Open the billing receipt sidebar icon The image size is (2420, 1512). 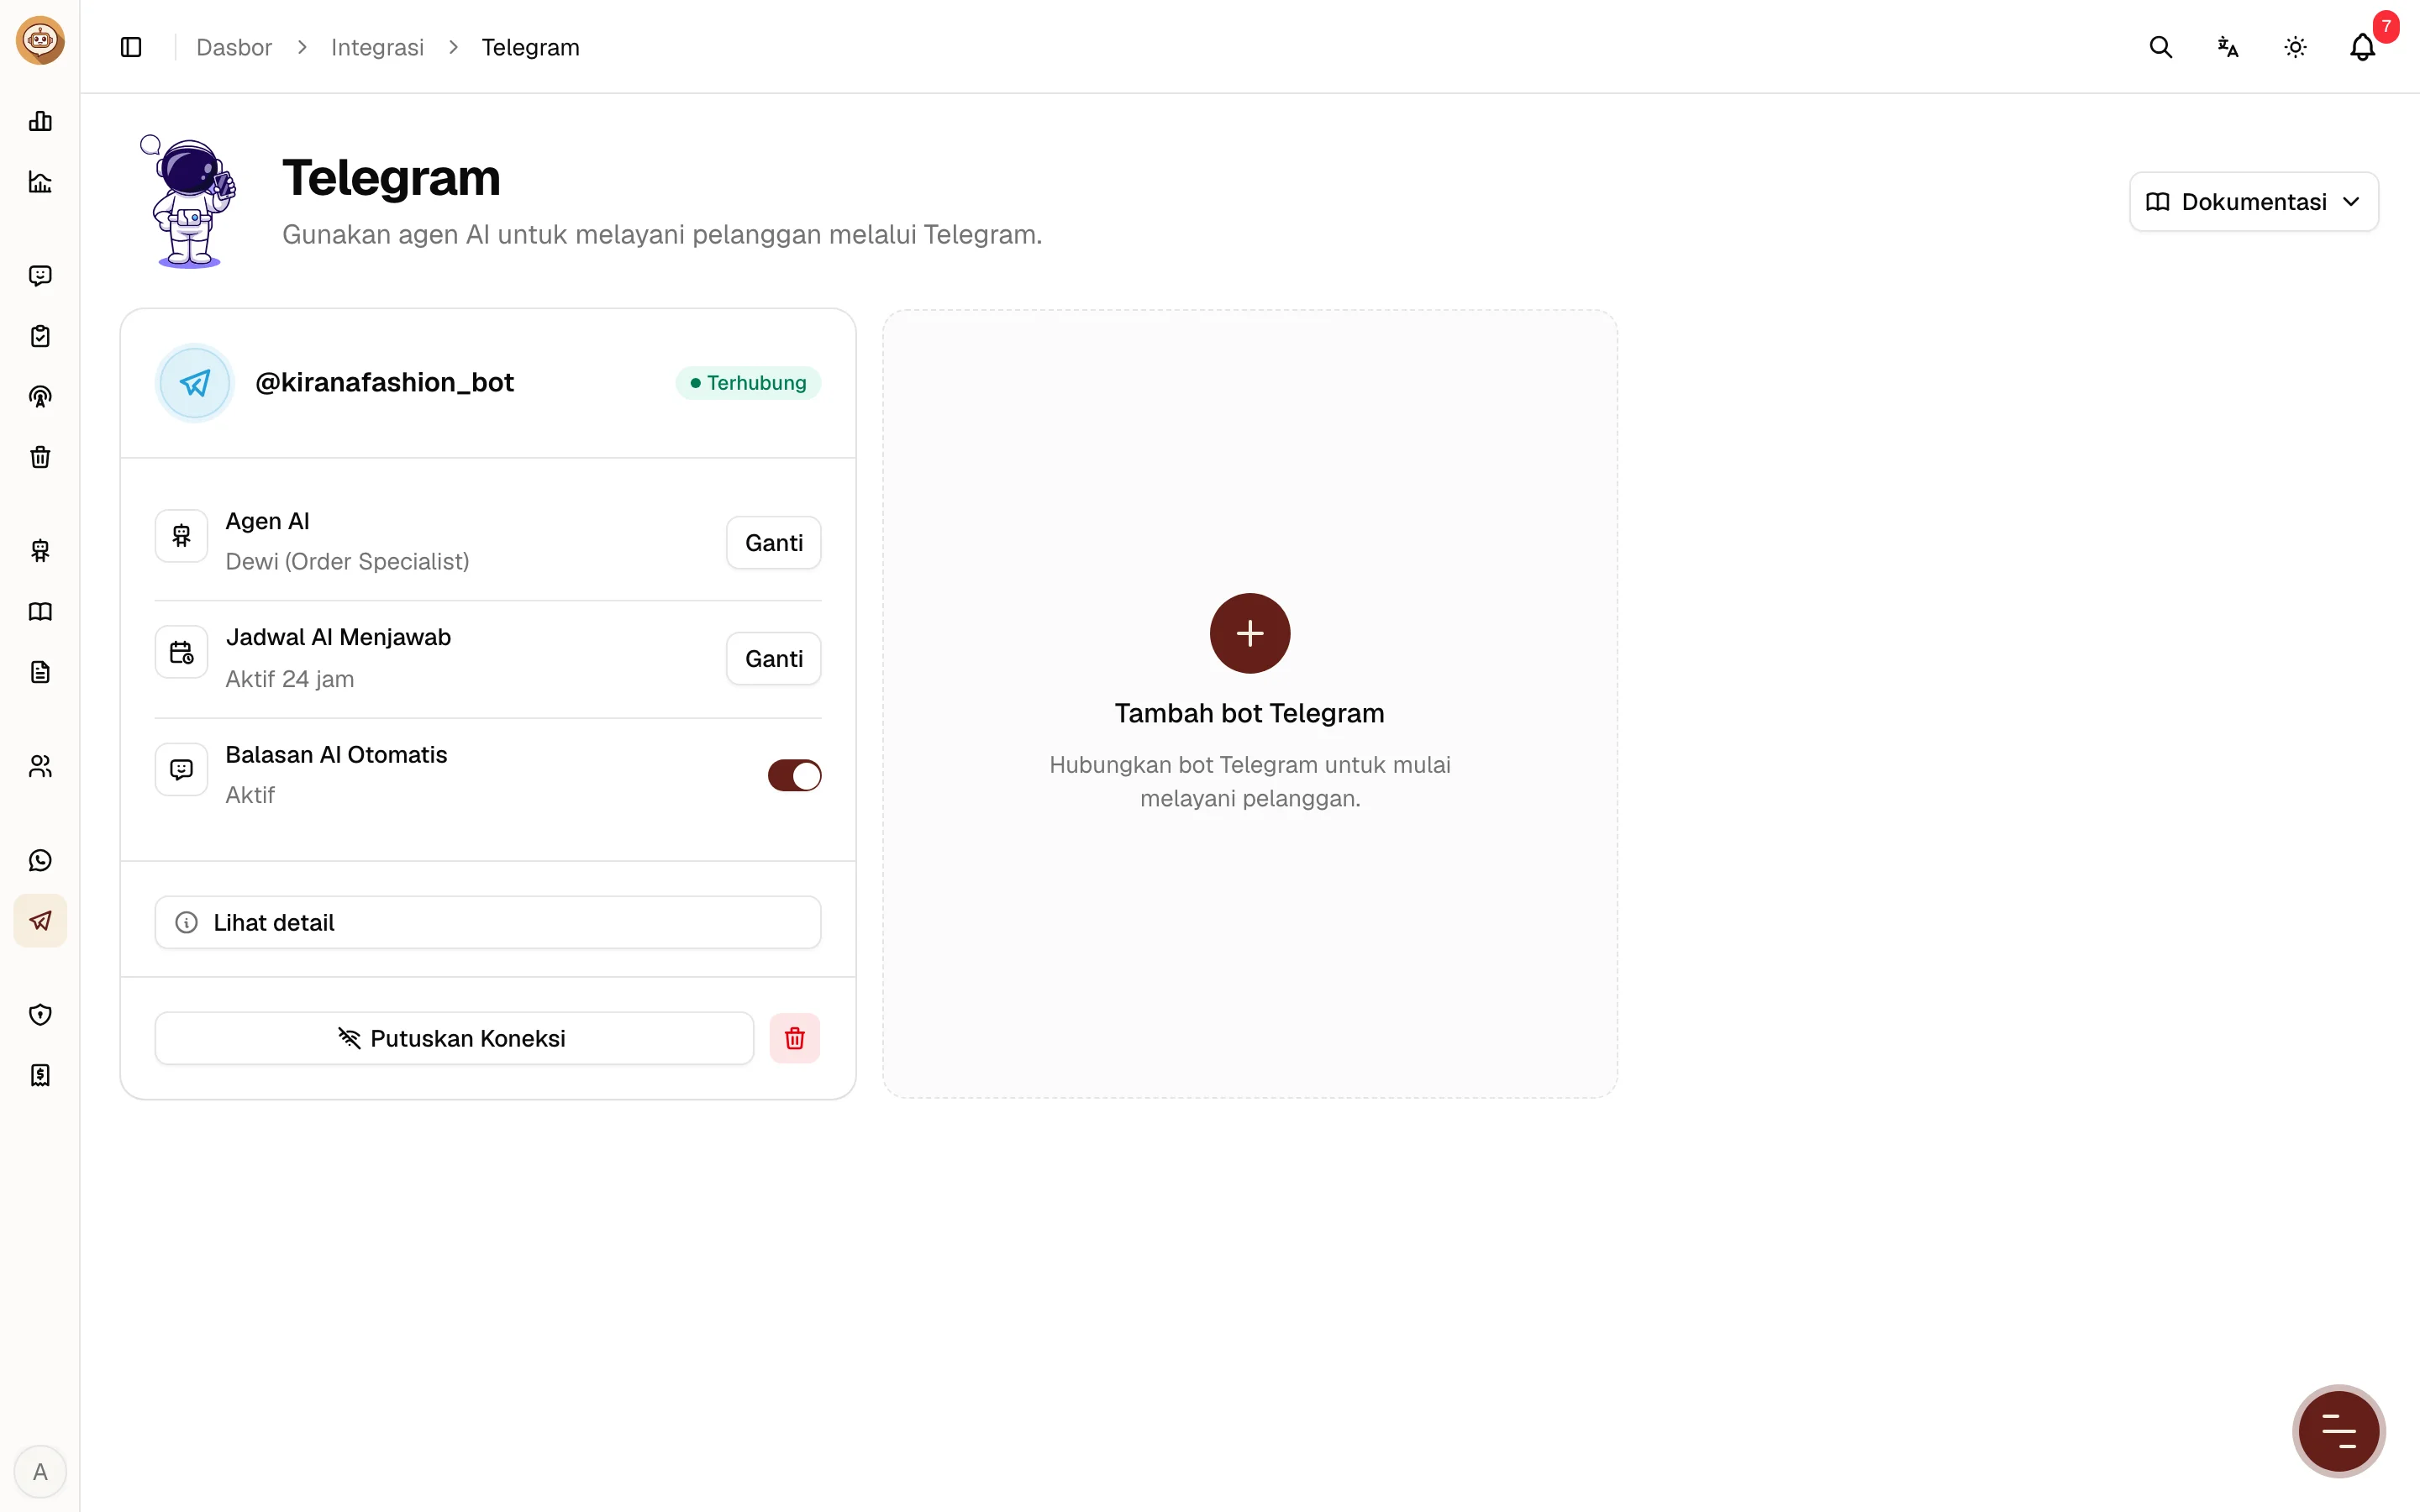(x=40, y=1075)
